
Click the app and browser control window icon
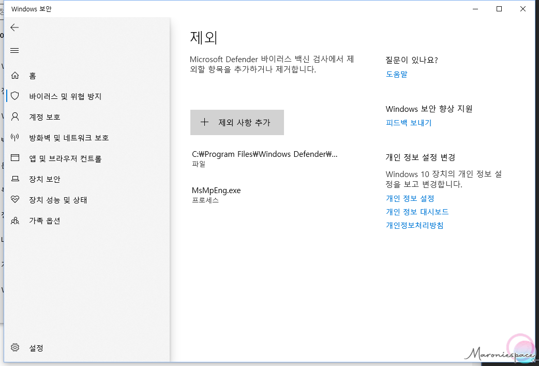[15, 158]
